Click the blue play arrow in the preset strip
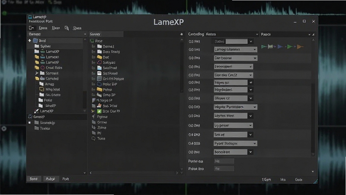This screenshot has height=195, width=346. tap(280, 47)
